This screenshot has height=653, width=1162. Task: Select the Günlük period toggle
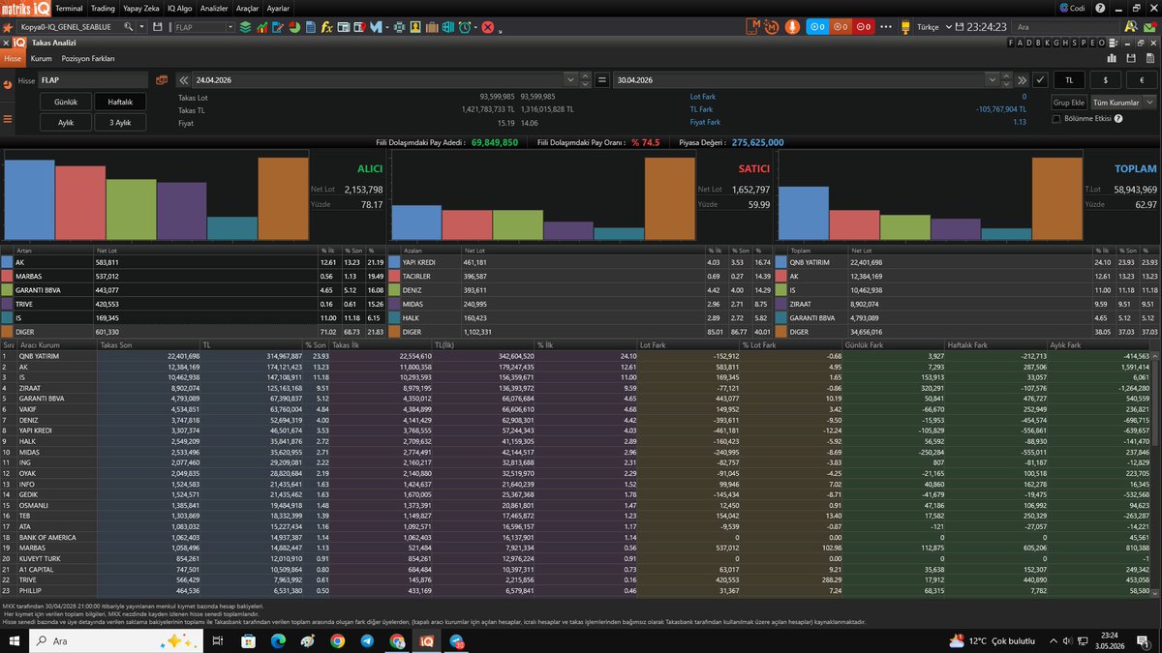pos(66,102)
